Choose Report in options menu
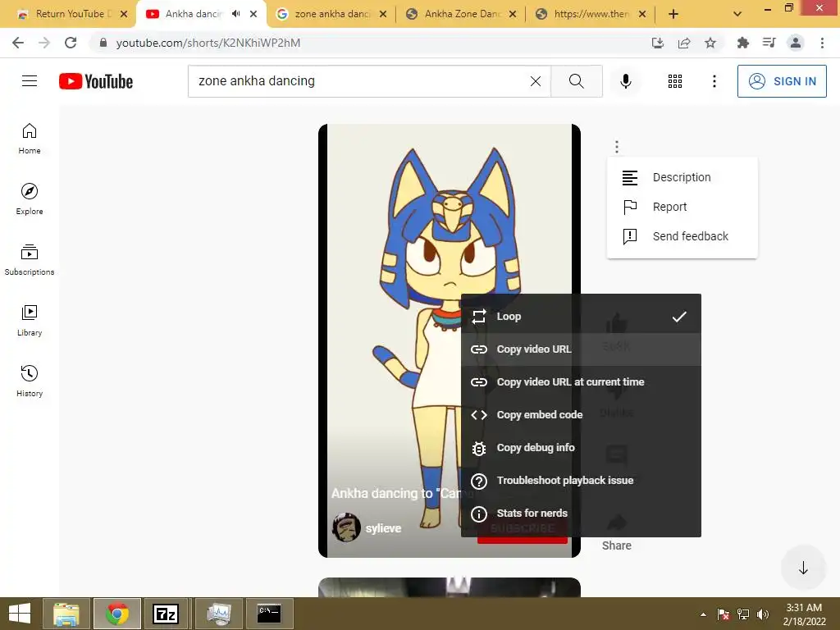Screen dimensions: 840x630 682,207
